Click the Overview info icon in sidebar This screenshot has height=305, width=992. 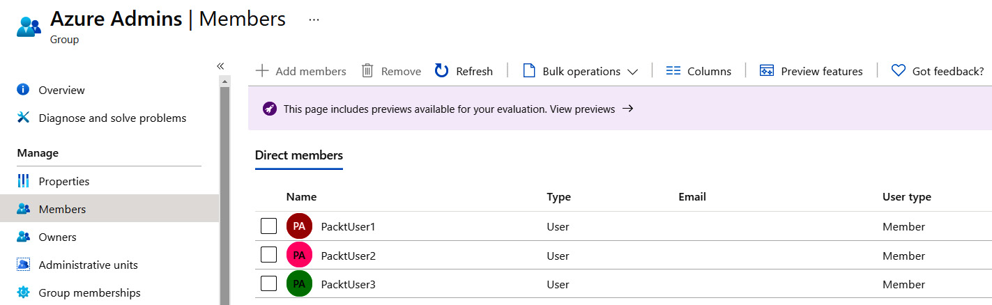pyautogui.click(x=23, y=90)
